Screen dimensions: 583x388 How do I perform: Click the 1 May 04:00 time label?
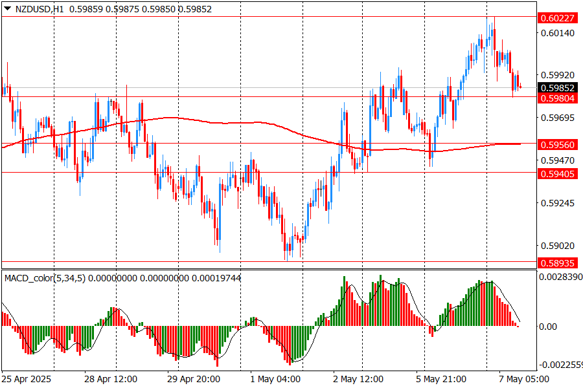(275, 378)
